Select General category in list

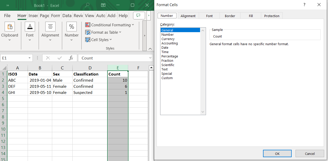coord(180,30)
